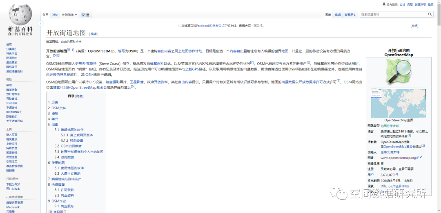Open 上传文件 under tools

pos(12,144)
